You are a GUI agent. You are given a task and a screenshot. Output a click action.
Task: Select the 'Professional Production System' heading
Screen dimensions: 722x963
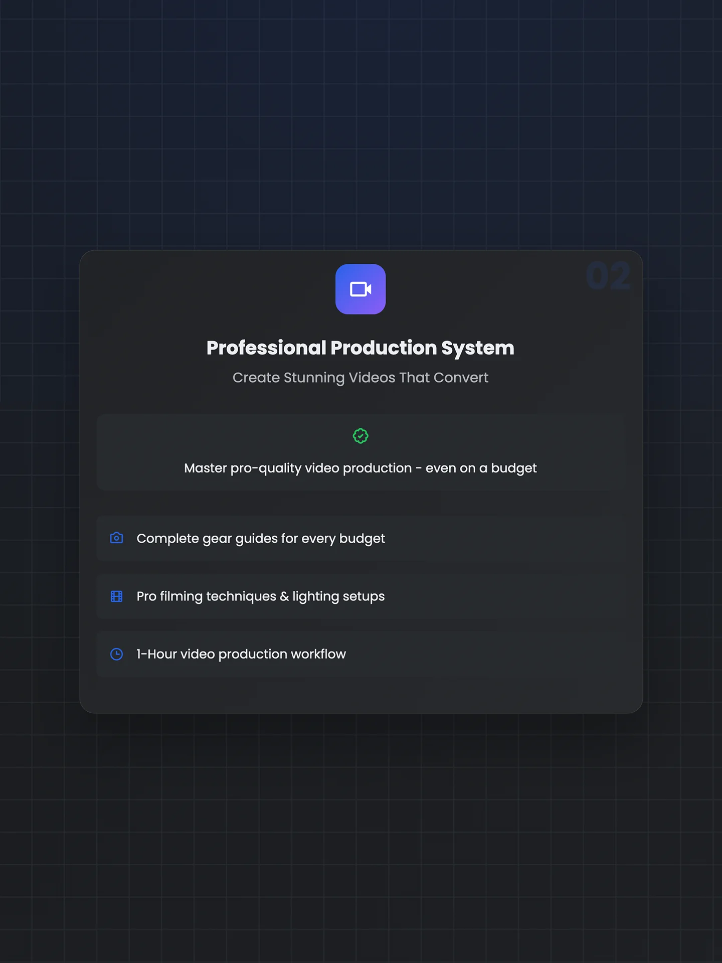(360, 348)
